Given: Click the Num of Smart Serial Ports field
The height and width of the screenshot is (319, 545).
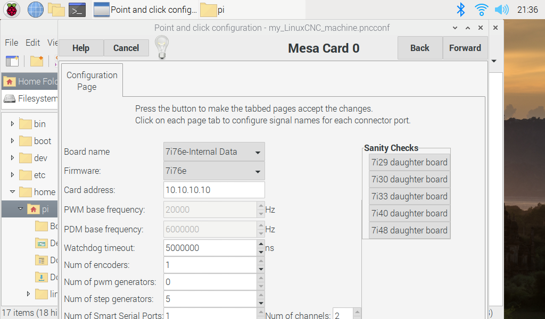Looking at the screenshot, I should [210, 314].
